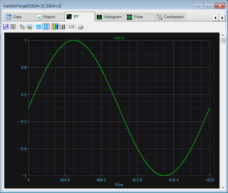
Task: Switch to the Polar tab
Action: (140, 17)
